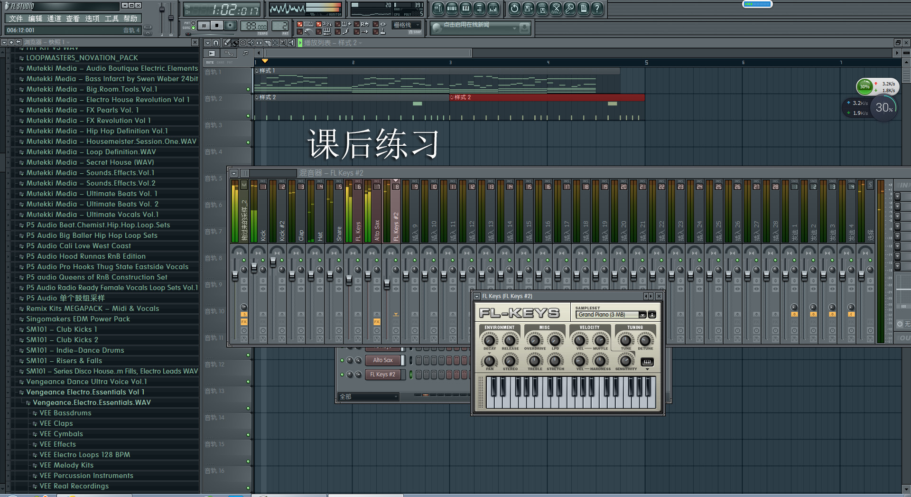The height and width of the screenshot is (497, 911).
Task: Mute the Alto Sax channel in step sequencer
Action: (x=342, y=360)
